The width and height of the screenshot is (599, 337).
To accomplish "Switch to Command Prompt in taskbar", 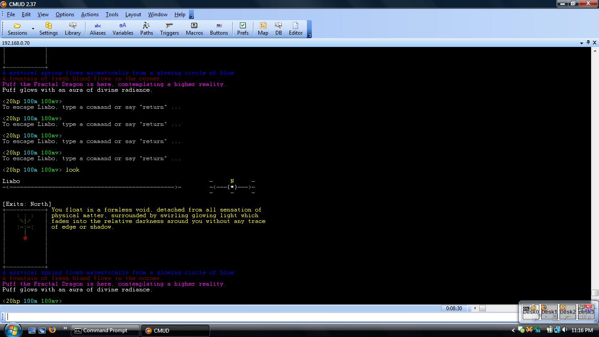I will [105, 330].
